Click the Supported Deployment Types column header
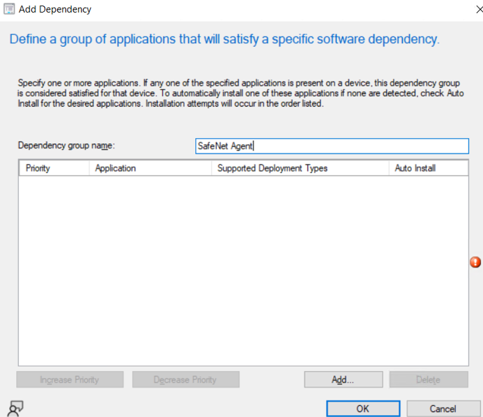The height and width of the screenshot is (417, 483). tap(300, 168)
